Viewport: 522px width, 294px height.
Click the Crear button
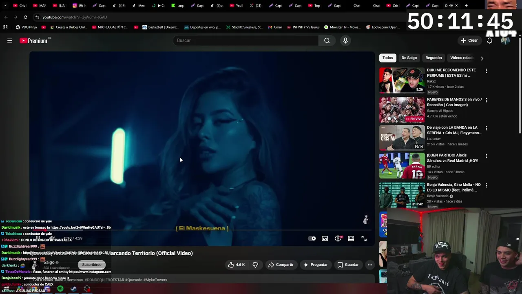[469, 40]
